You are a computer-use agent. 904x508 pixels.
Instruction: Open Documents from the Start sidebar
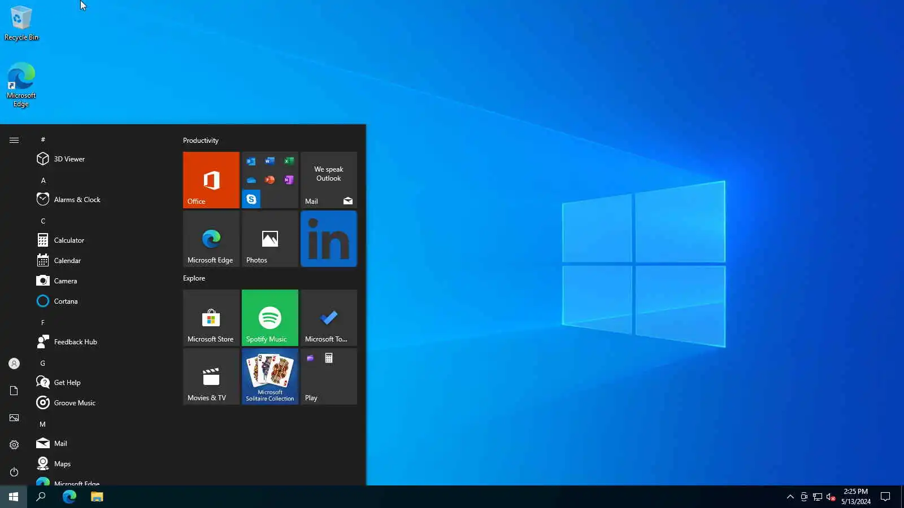[14, 391]
